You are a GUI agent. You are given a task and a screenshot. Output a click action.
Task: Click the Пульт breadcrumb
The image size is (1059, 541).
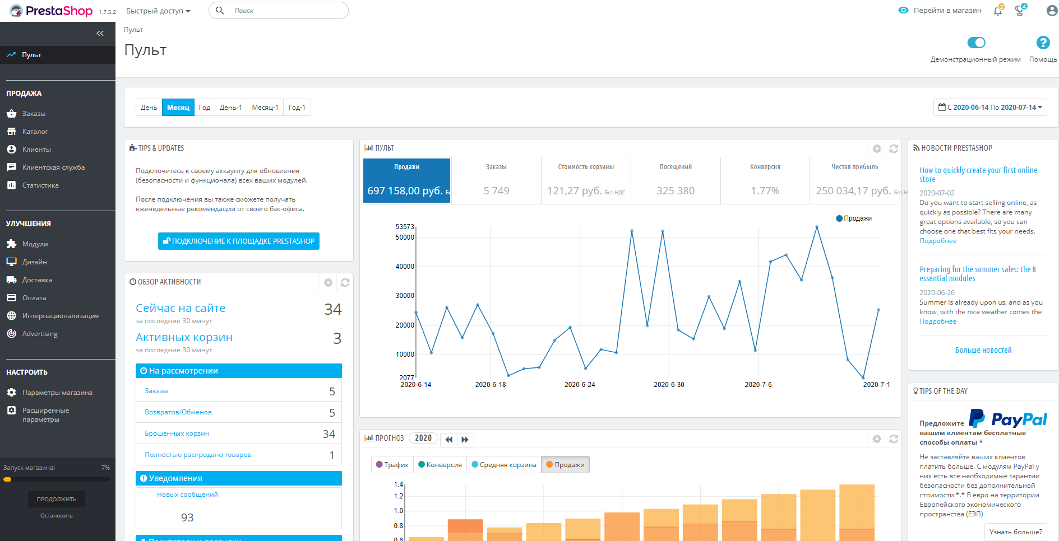click(x=133, y=30)
